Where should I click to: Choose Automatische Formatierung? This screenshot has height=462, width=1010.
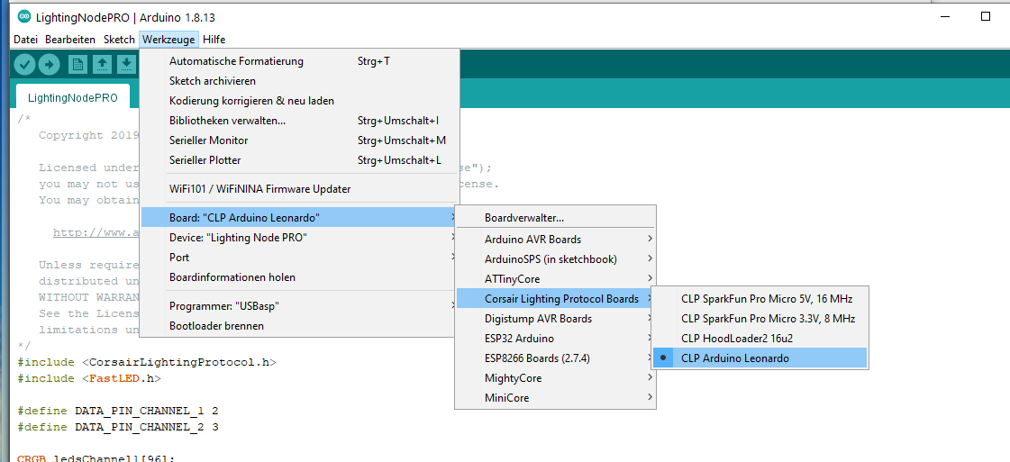pyautogui.click(x=299, y=61)
